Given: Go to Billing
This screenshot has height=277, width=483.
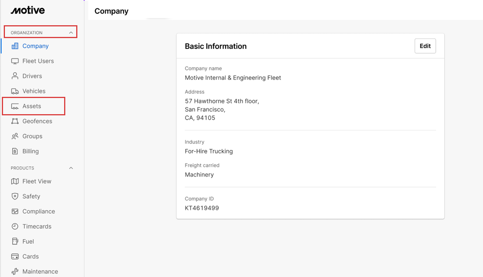Looking at the screenshot, I should (31, 152).
